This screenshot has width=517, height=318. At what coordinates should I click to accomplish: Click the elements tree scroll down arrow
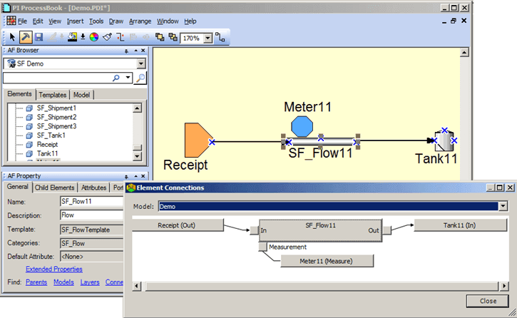click(x=138, y=156)
